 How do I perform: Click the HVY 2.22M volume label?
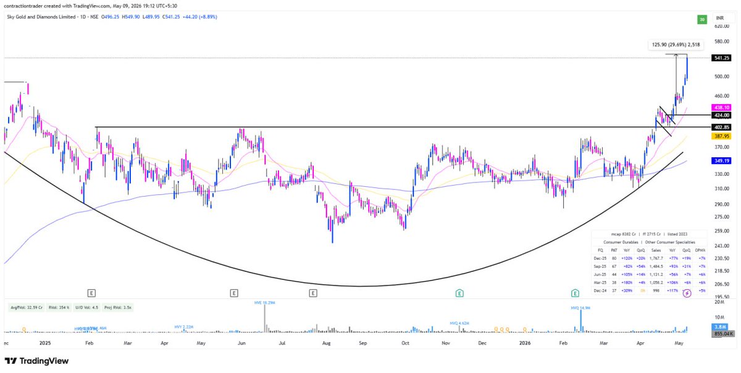pos(185,326)
